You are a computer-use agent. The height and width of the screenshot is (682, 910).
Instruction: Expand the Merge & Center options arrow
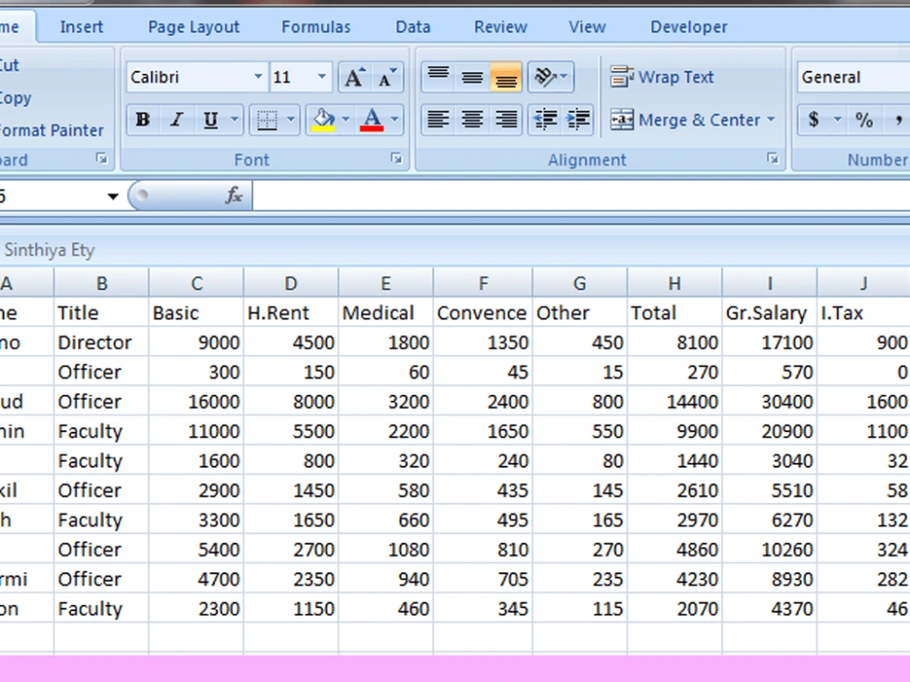772,119
